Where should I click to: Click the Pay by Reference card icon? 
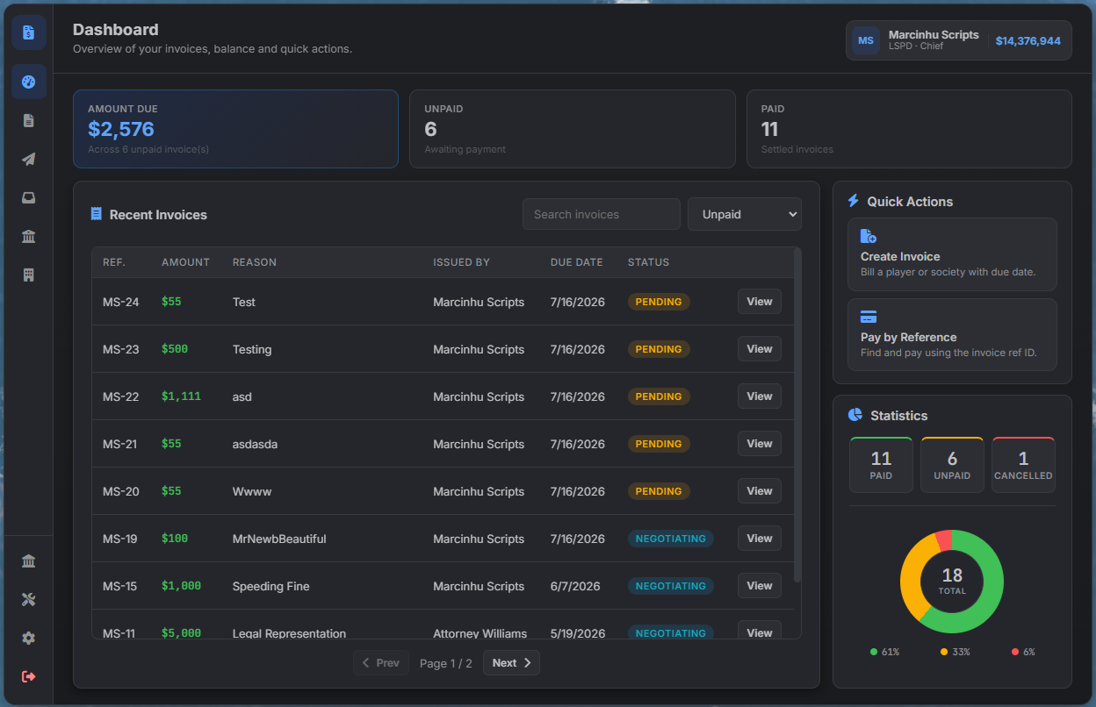point(869,317)
